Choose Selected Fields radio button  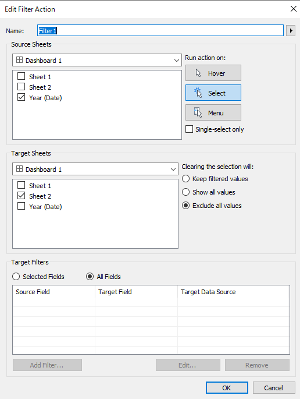tap(16, 276)
